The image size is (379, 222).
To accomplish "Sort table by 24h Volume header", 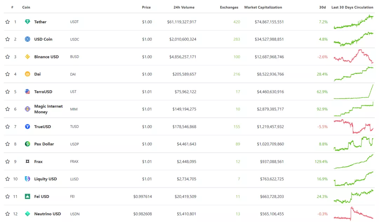I will (x=184, y=7).
